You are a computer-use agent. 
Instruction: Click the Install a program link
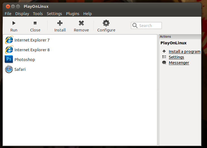pos(184,52)
